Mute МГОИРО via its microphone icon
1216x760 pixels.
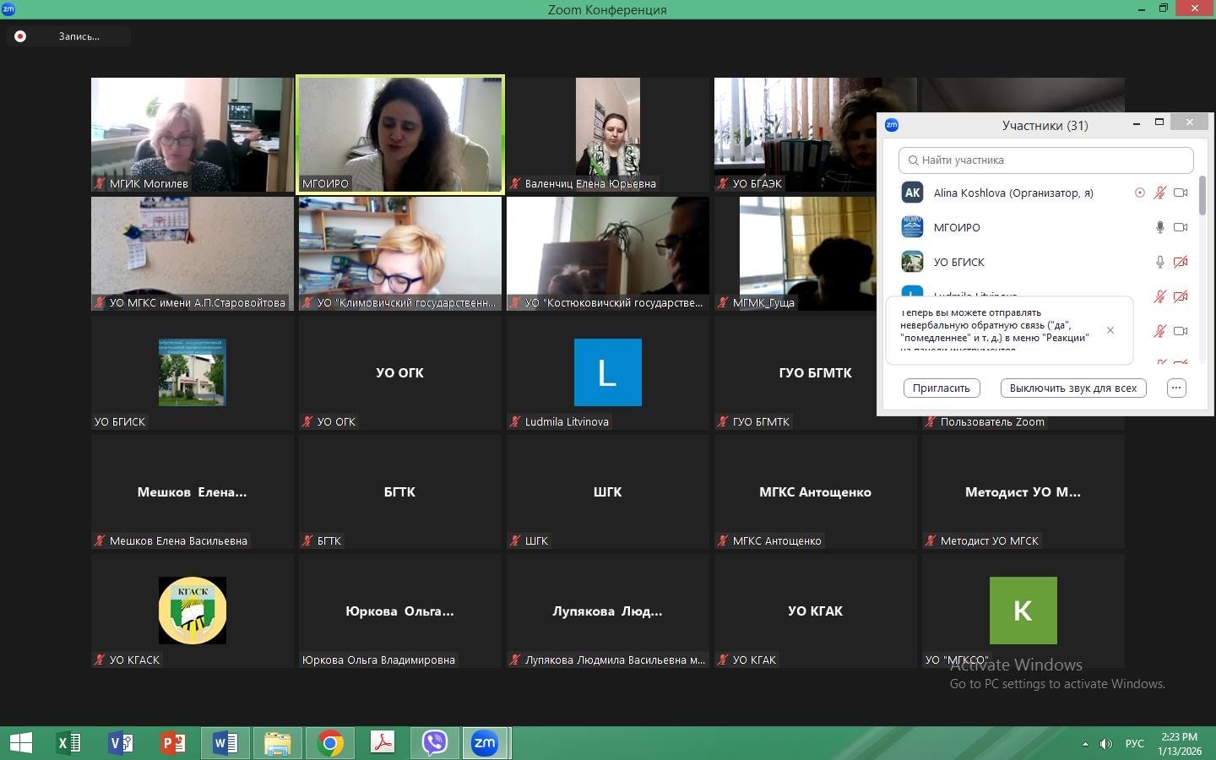pyautogui.click(x=1160, y=227)
